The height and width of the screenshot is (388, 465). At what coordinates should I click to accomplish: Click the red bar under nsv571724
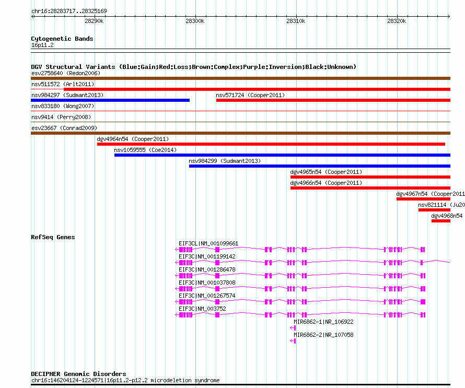point(333,100)
